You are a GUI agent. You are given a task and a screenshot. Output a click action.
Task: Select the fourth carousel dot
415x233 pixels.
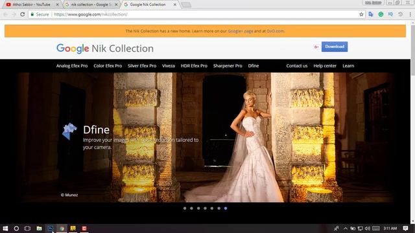pos(205,208)
